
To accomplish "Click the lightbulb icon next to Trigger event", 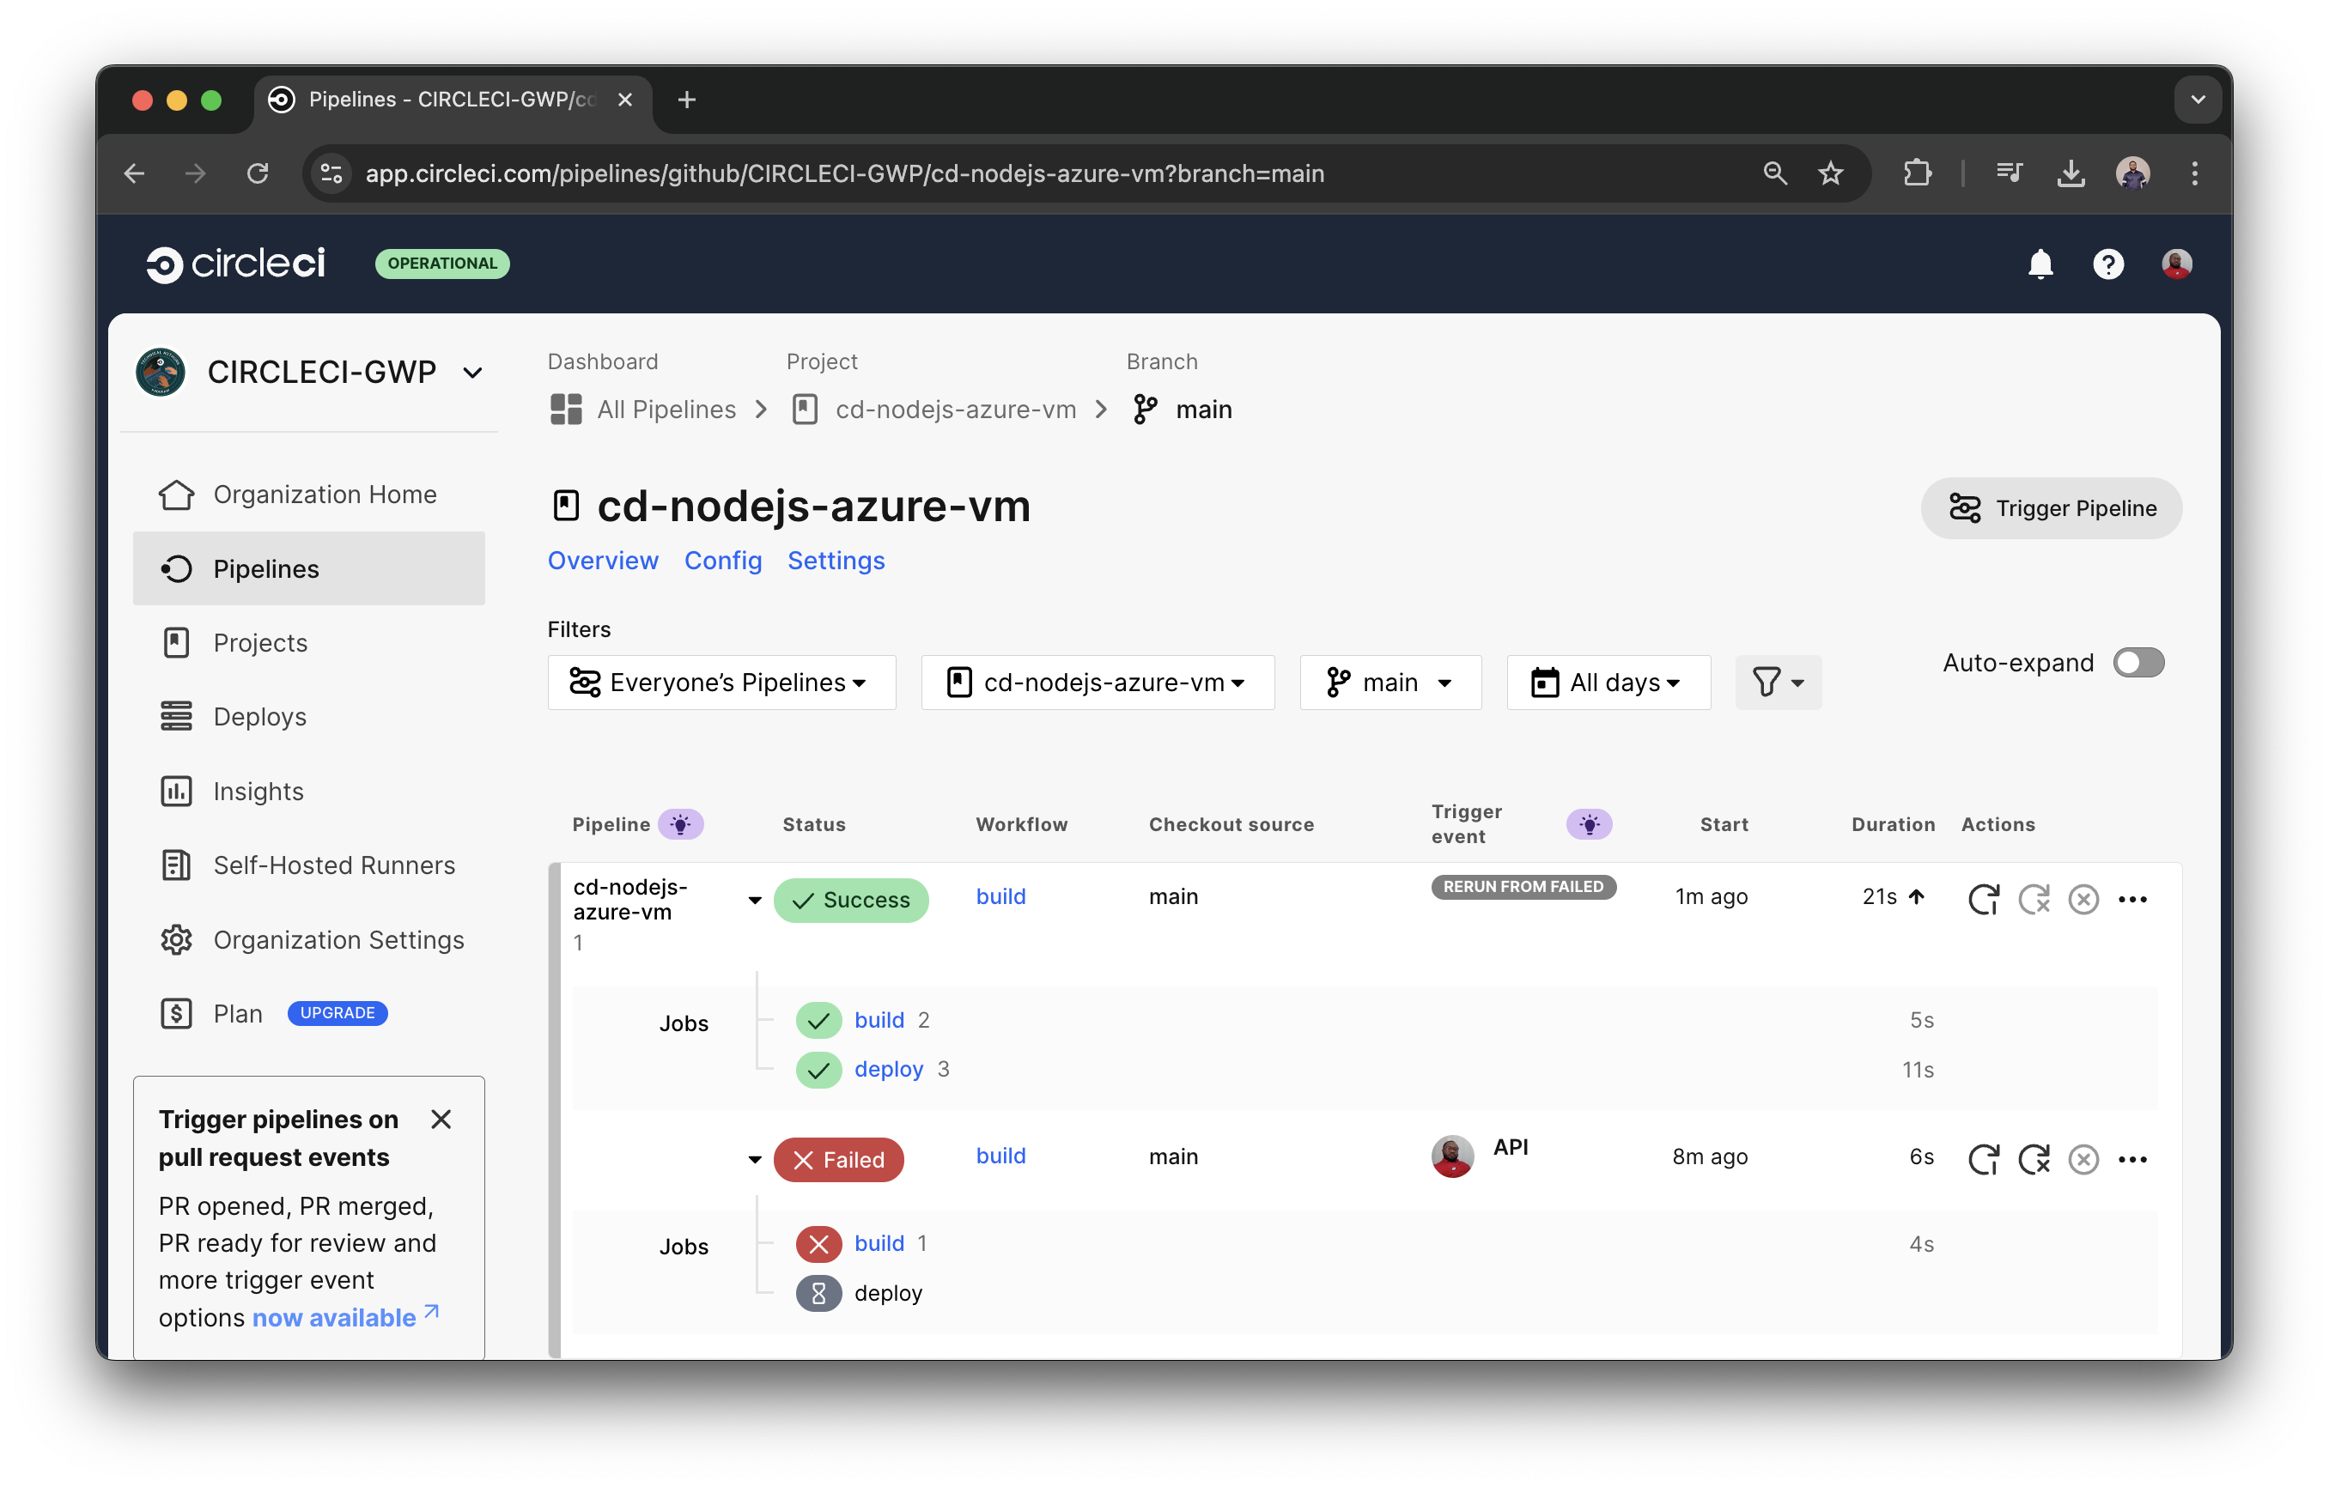I will point(1589,823).
